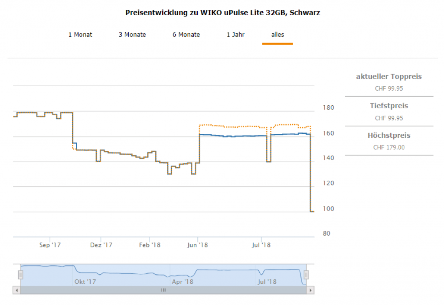
Task: Show the 6 Monate price range
Action: pyautogui.click(x=186, y=35)
